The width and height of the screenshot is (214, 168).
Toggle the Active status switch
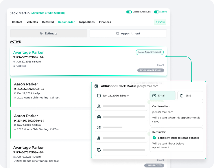[156, 12]
